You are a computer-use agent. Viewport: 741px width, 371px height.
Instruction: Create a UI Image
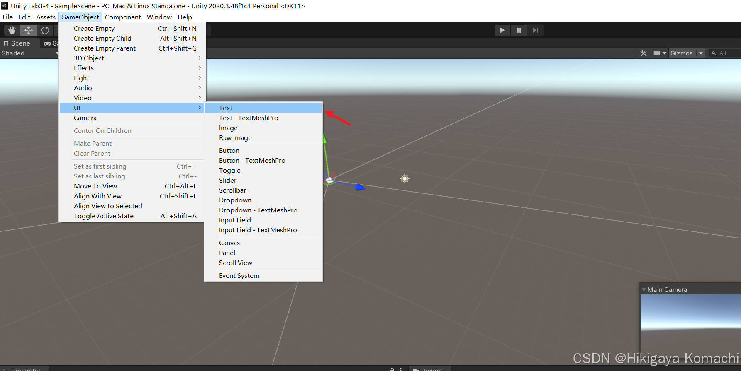tap(263, 128)
